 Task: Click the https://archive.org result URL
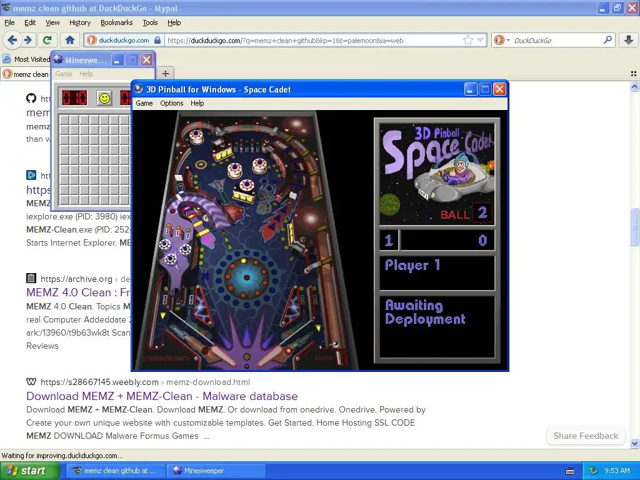(x=76, y=279)
